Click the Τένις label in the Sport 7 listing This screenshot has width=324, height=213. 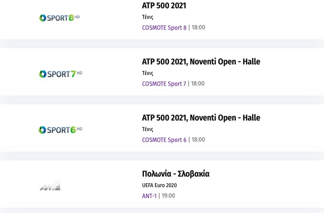tap(148, 73)
